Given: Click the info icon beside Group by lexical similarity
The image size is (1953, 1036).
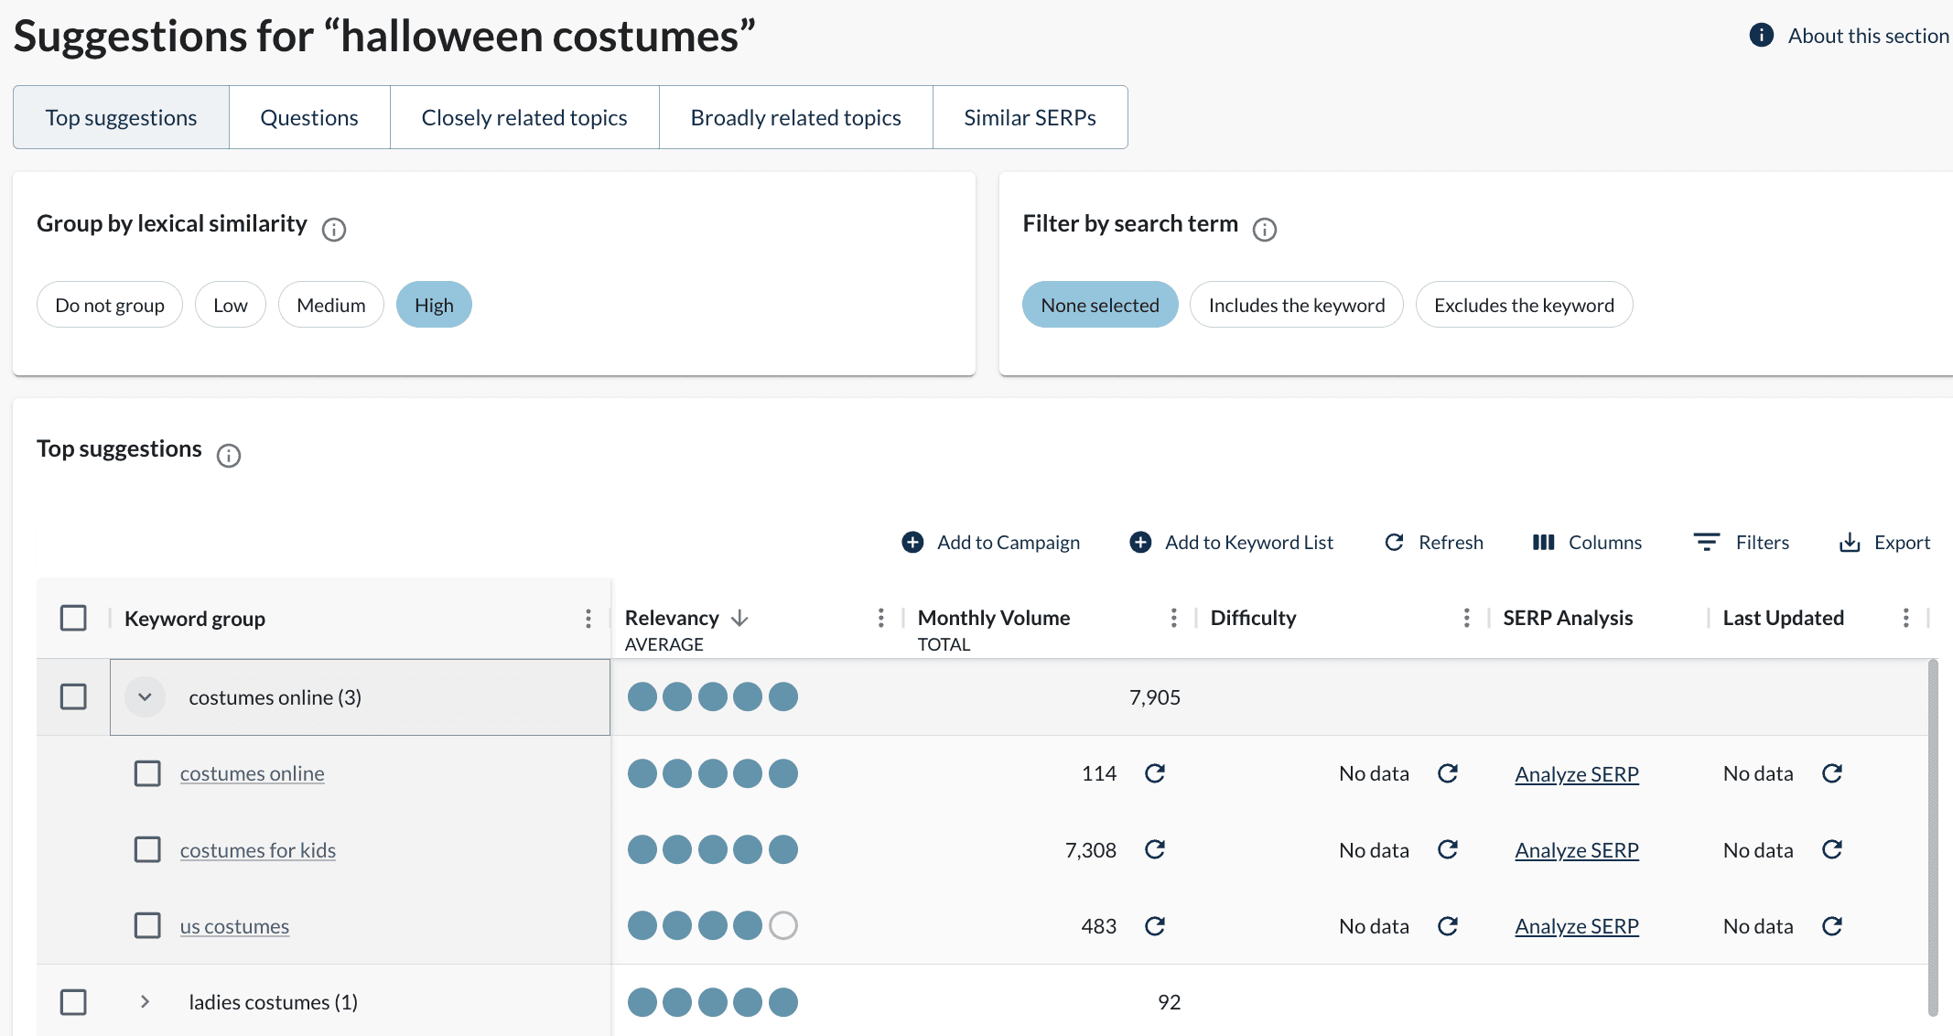Looking at the screenshot, I should pos(334,229).
